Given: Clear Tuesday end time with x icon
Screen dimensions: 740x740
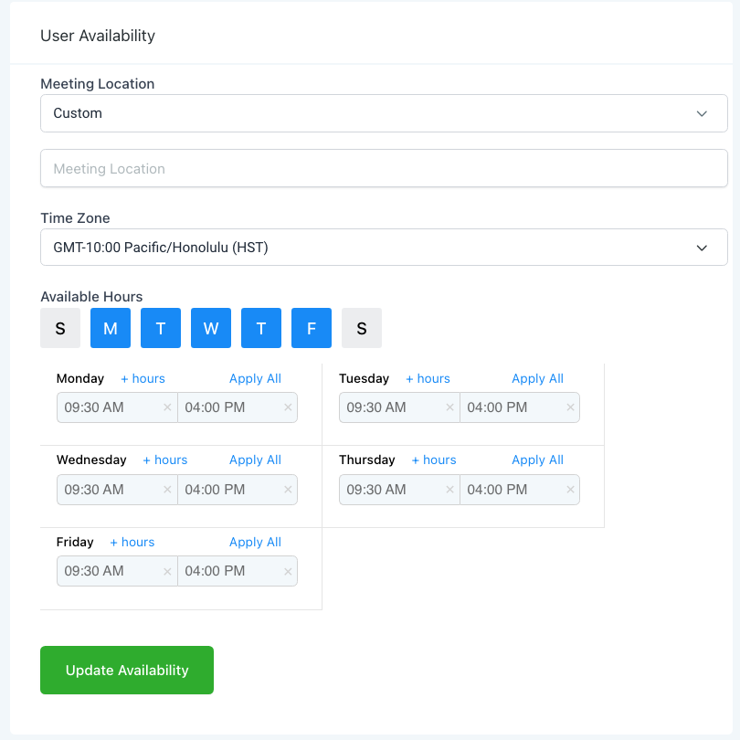Looking at the screenshot, I should (570, 407).
